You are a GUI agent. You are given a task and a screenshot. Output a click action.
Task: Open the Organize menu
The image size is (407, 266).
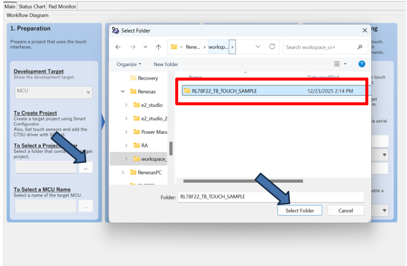tap(129, 64)
